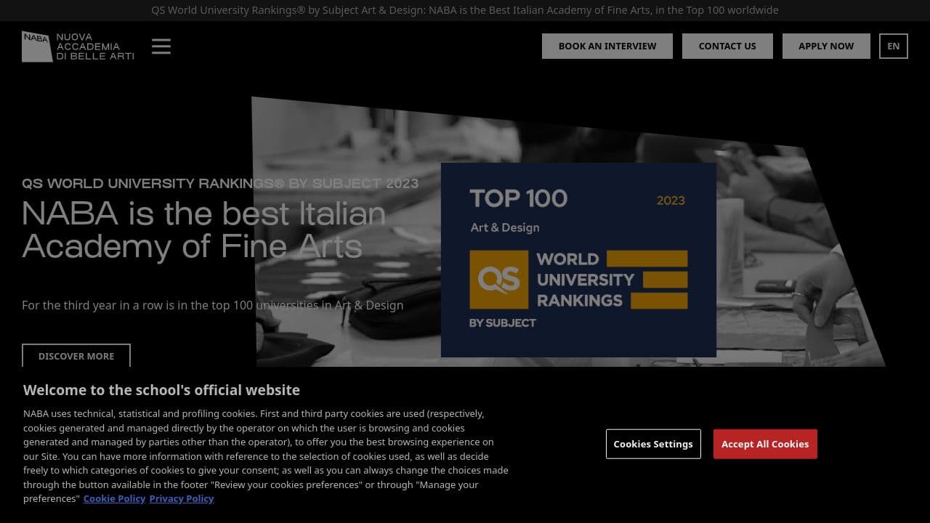Click the NABA logo

(35, 45)
